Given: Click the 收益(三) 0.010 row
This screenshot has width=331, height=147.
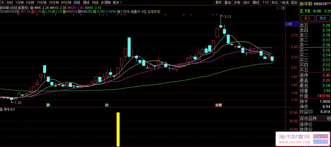Looking at the screenshot, I should coord(315,112).
